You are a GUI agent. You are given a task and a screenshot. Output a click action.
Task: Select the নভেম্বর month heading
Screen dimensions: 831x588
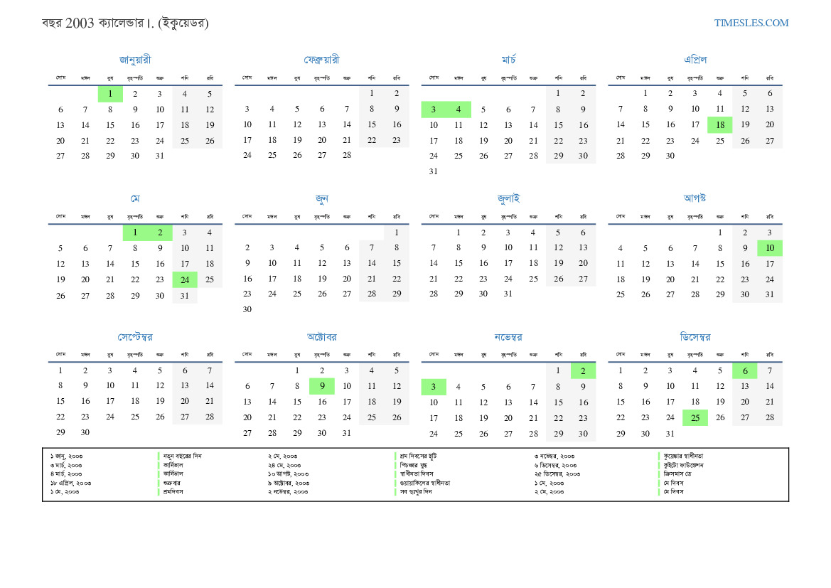[x=509, y=337]
